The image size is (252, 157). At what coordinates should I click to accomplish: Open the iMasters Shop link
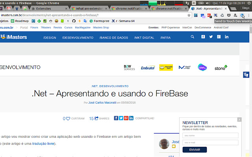[x=101, y=27]
